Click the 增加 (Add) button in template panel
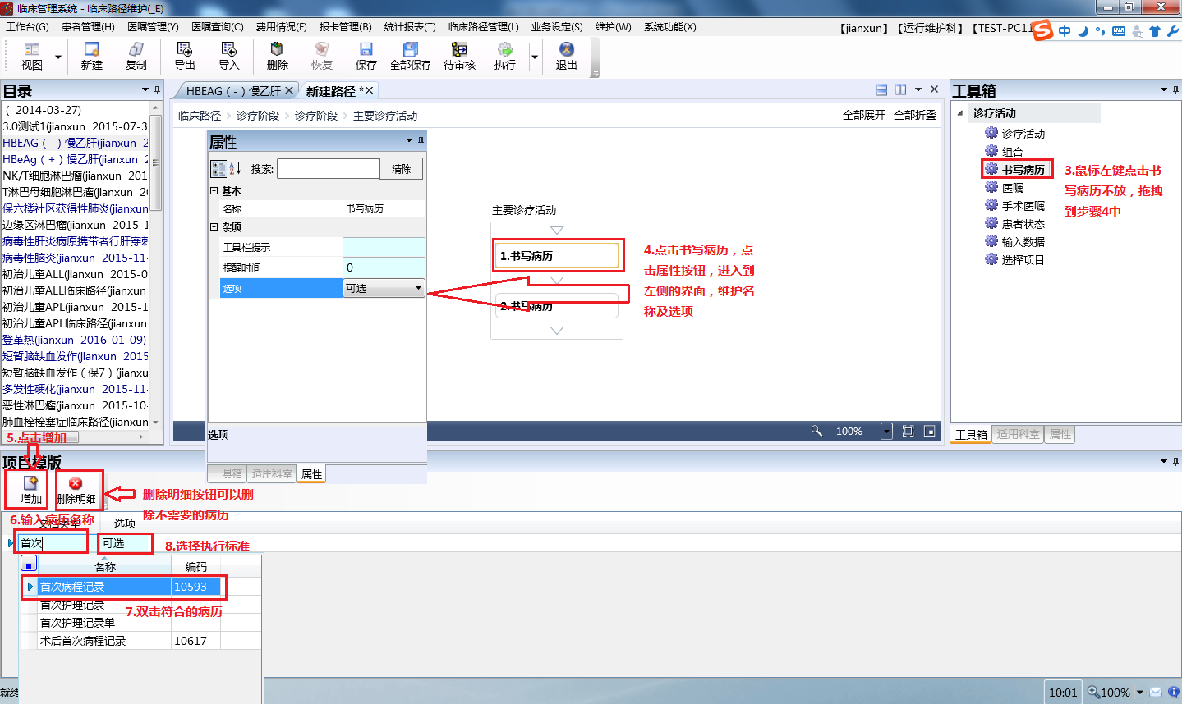Image resolution: width=1182 pixels, height=704 pixels. [x=31, y=490]
